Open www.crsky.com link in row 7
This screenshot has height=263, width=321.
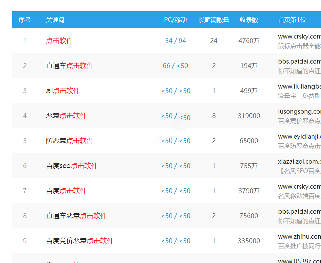click(299, 187)
